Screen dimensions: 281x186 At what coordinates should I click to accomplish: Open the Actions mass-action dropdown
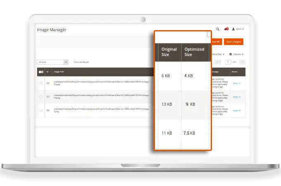52,62
